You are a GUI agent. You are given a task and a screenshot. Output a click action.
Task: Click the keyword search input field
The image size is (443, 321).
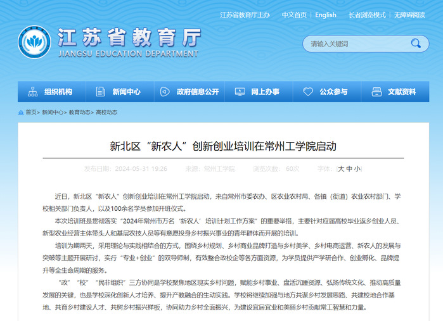click(x=355, y=44)
